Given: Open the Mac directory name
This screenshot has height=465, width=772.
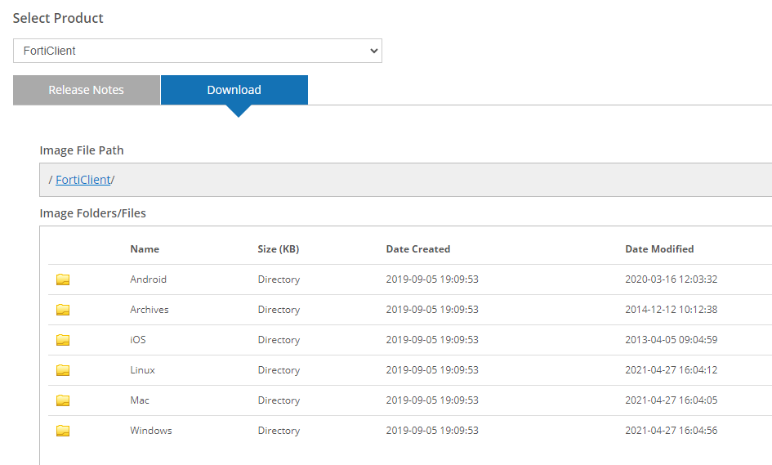Looking at the screenshot, I should 140,400.
